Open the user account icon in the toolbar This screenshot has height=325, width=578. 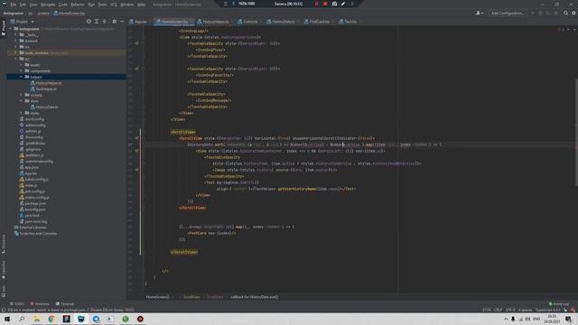pyautogui.click(x=479, y=13)
